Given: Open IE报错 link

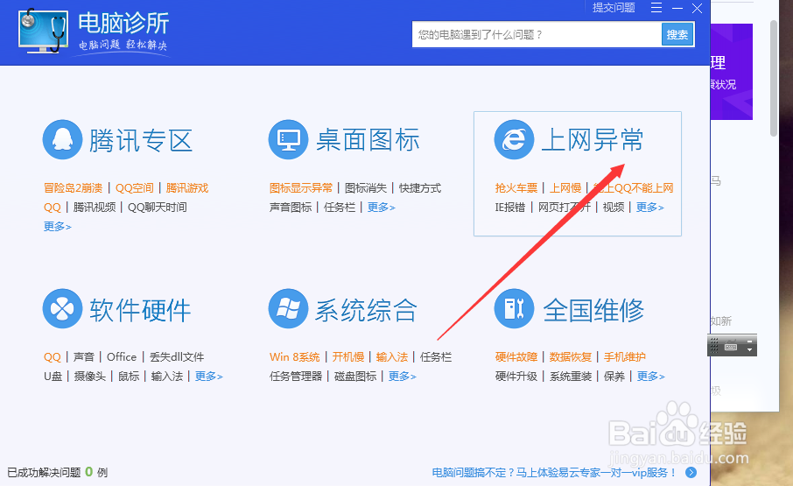Looking at the screenshot, I should (509, 208).
